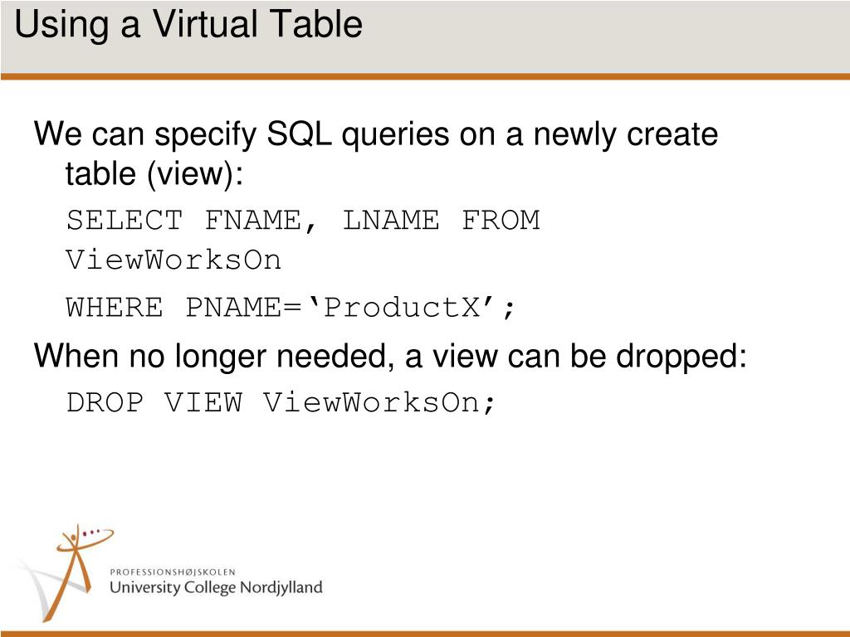This screenshot has height=637, width=850.
Task: Click the sentence beginning 'We can specify SQL'
Action: click(376, 134)
